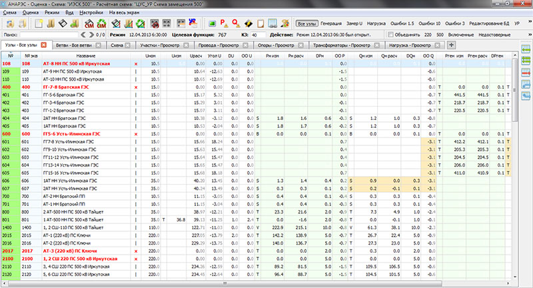The width and height of the screenshot is (533, 288).
Task: Toggle the Объединять checkbox
Action: pos(391,35)
